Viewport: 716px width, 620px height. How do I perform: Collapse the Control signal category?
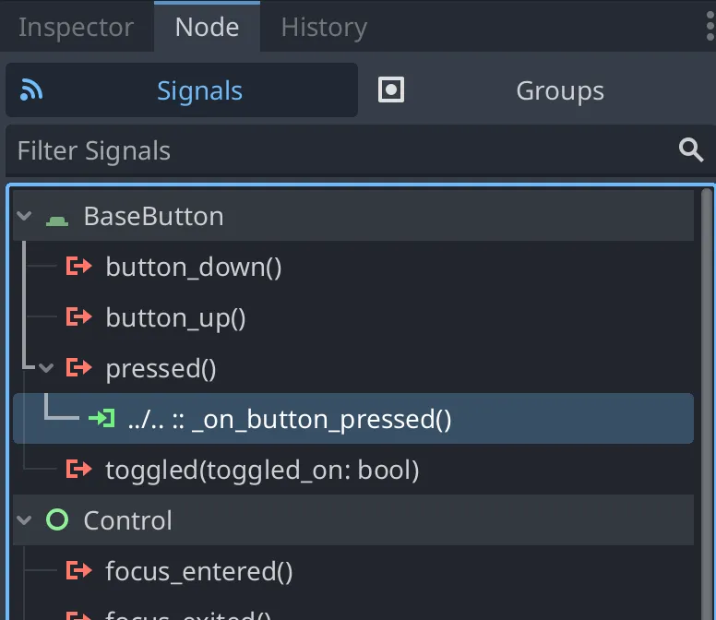[x=25, y=520]
